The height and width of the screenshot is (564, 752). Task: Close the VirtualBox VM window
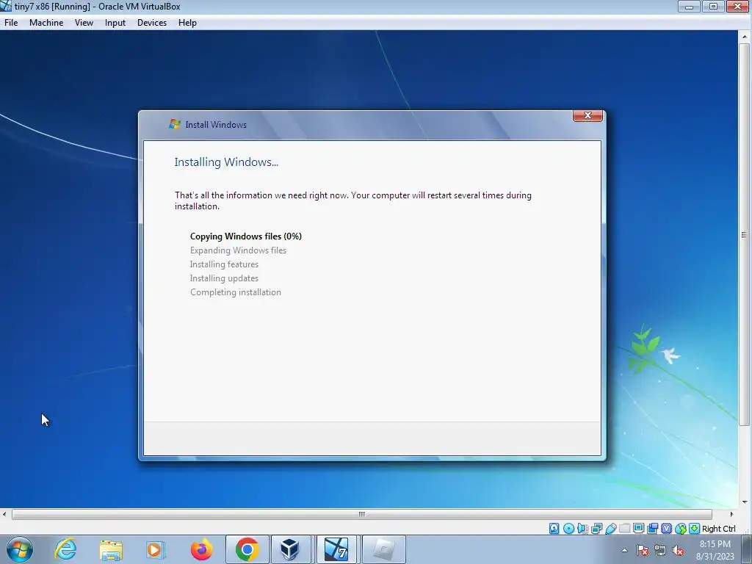[x=737, y=7]
